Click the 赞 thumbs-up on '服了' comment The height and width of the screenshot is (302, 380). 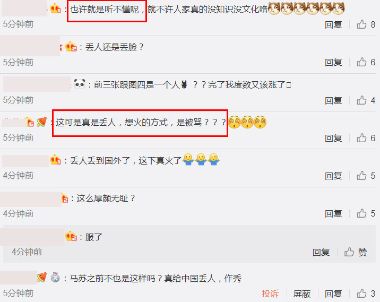coord(356,252)
